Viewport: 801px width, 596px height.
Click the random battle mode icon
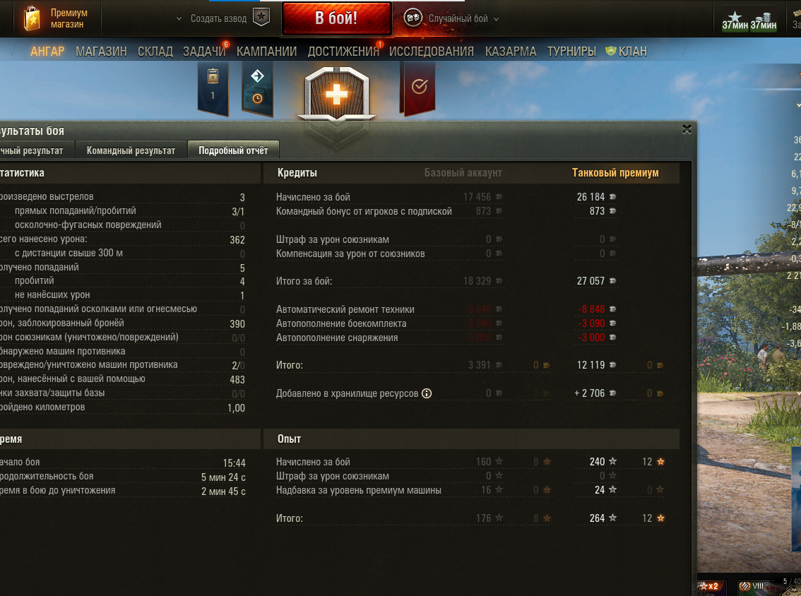413,18
